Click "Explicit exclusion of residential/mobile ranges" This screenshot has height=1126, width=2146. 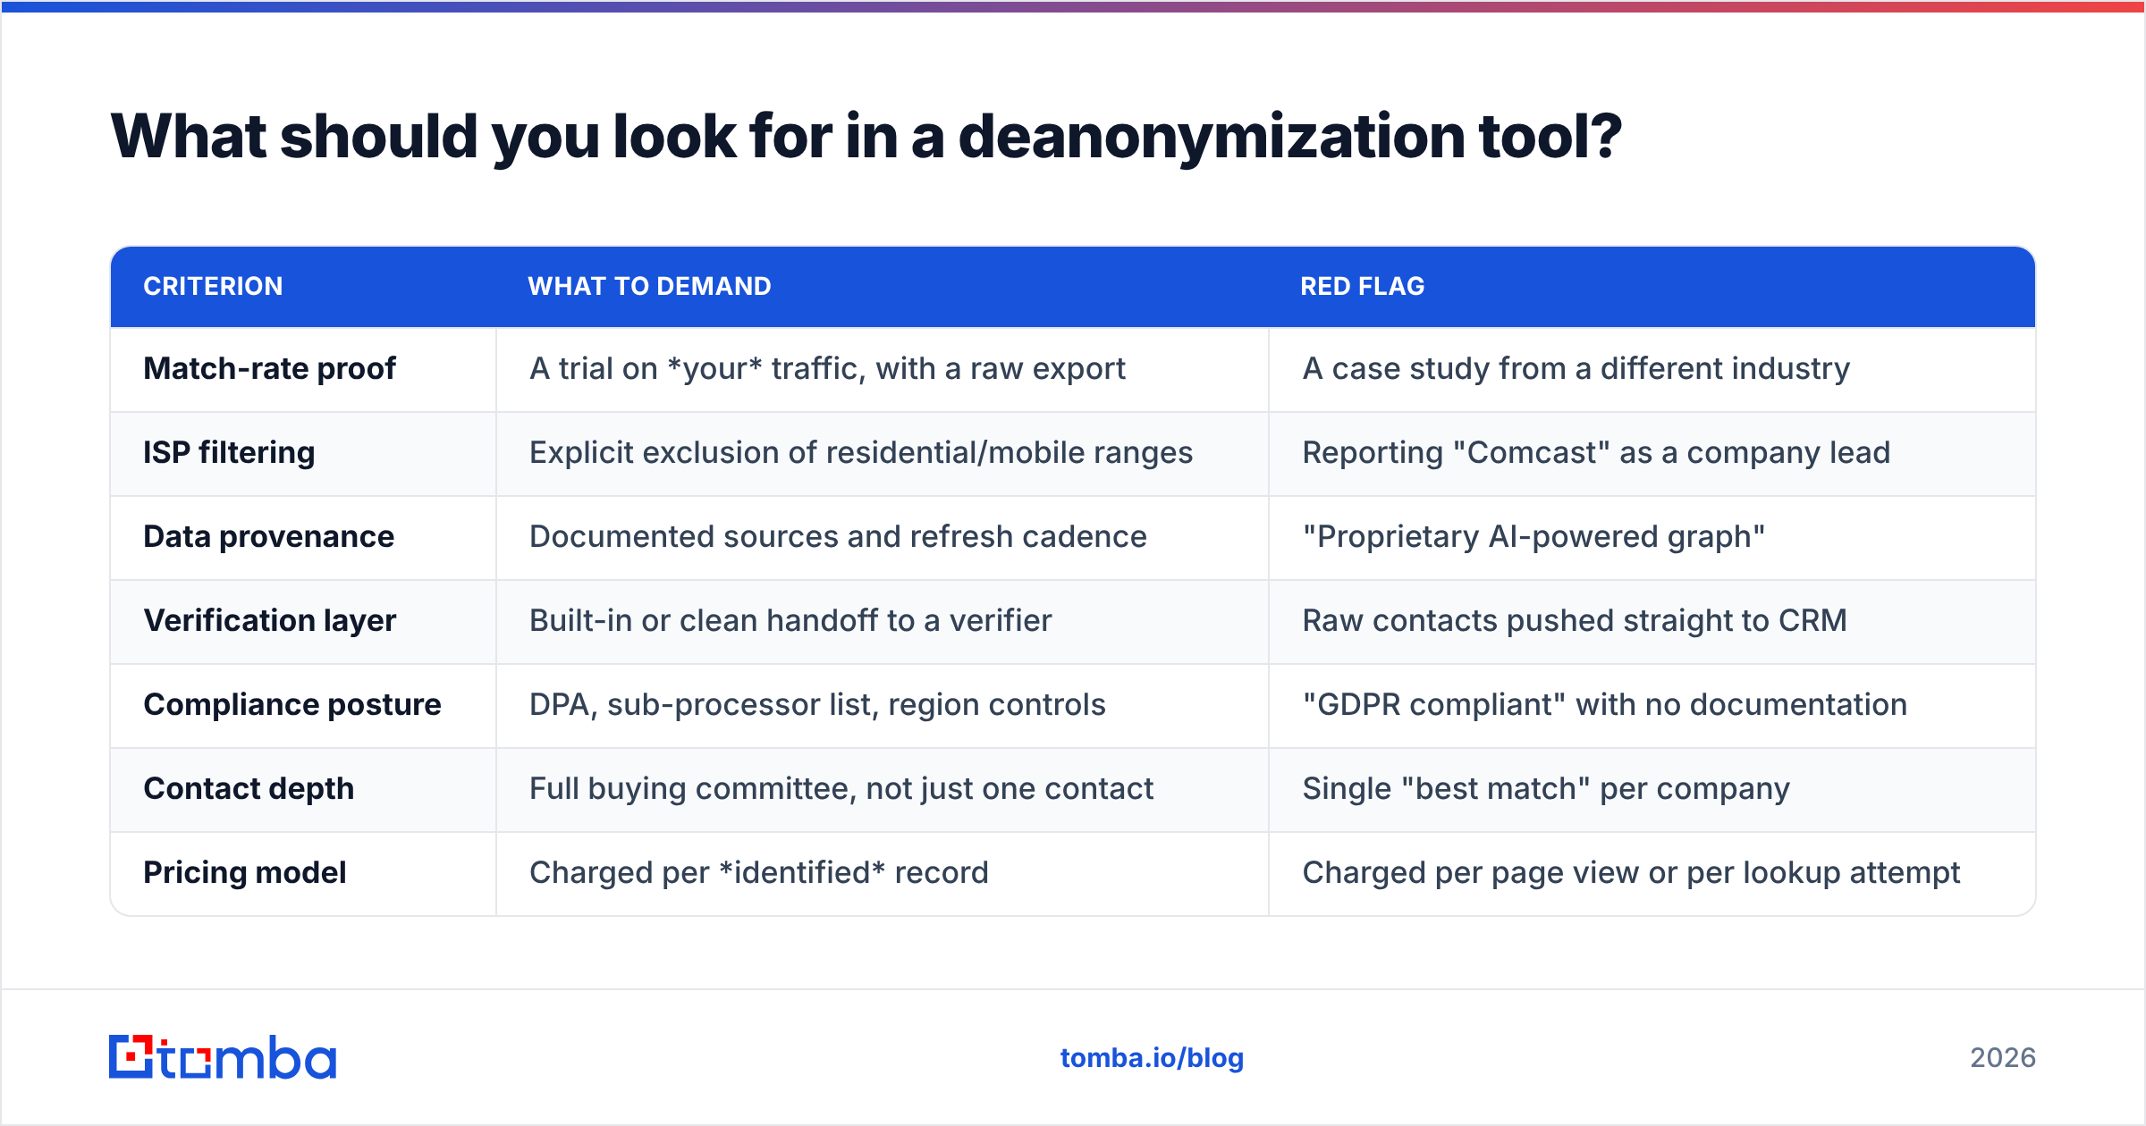(861, 452)
